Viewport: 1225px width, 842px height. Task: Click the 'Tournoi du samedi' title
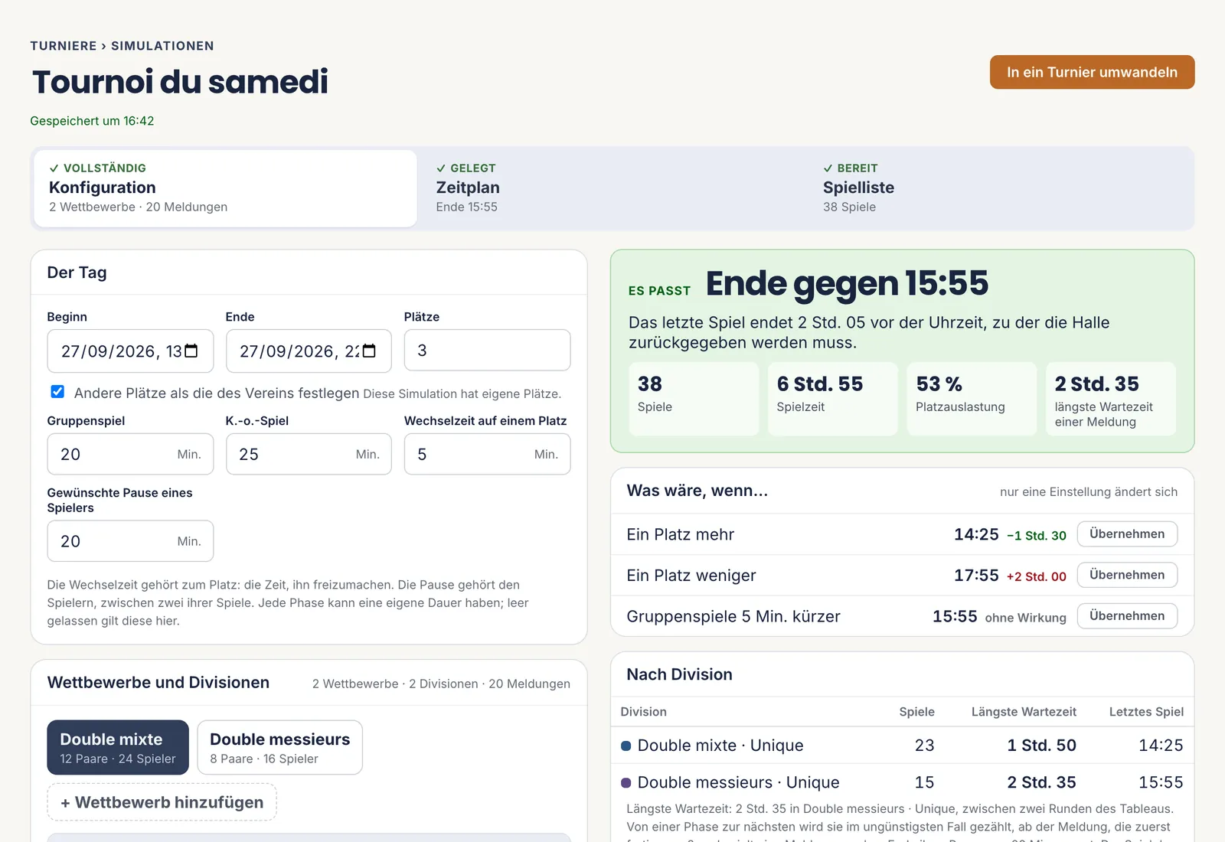180,82
